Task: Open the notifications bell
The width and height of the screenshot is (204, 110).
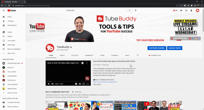Action: (191, 10)
